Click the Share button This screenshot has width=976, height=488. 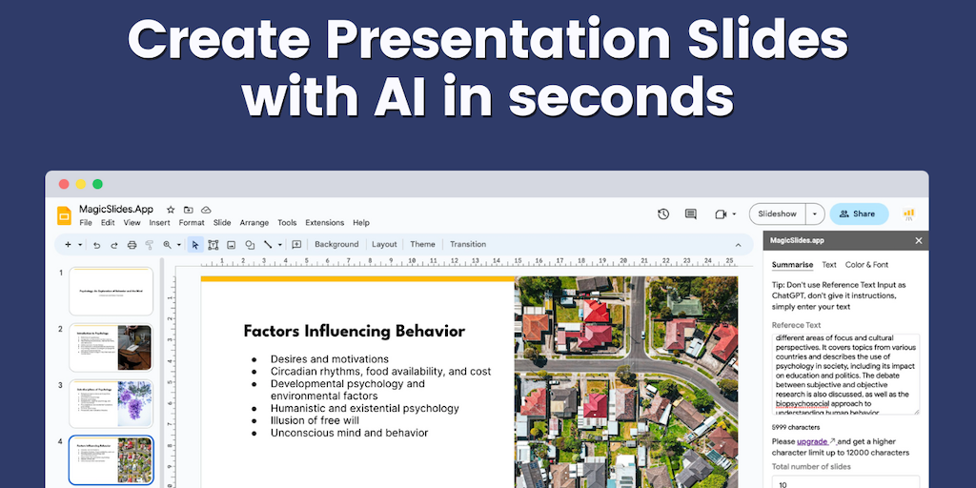(x=858, y=214)
